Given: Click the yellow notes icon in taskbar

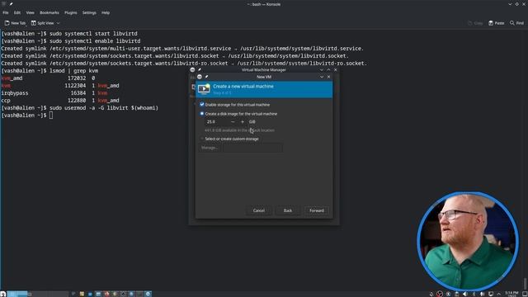Looking at the screenshot, I should pyautogui.click(x=82, y=294).
